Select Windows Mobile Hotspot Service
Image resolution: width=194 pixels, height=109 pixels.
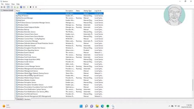(60, 78)
